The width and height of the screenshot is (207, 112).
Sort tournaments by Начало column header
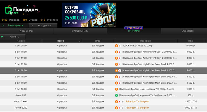click(x=21, y=41)
